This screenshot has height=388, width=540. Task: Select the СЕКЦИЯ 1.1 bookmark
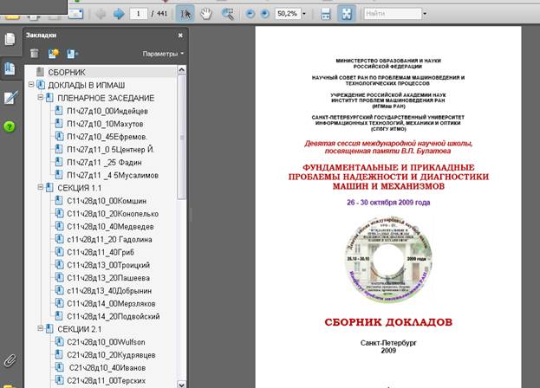pos(80,188)
